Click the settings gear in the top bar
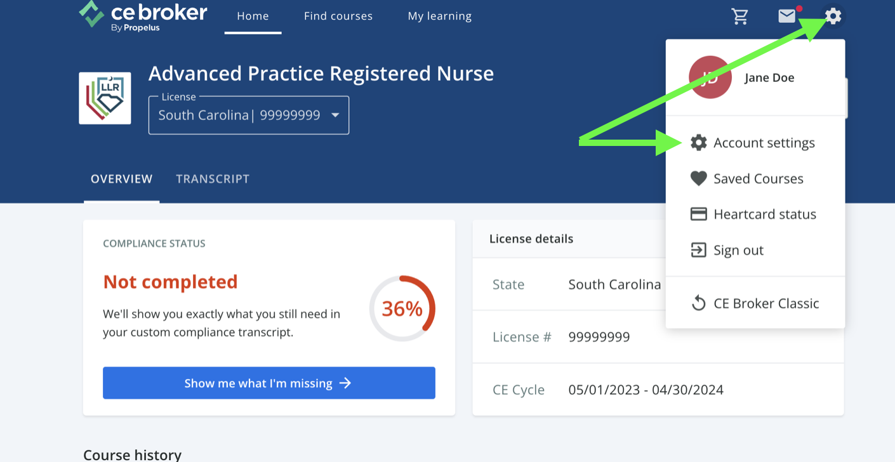This screenshot has width=895, height=462. tap(832, 16)
